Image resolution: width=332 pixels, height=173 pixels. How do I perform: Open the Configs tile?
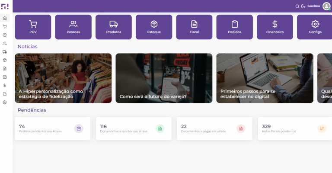(315, 27)
